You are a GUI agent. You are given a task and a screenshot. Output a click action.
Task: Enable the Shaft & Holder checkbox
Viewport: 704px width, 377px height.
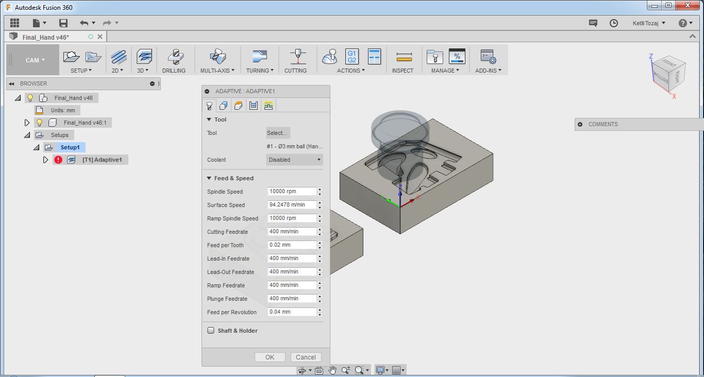click(211, 331)
